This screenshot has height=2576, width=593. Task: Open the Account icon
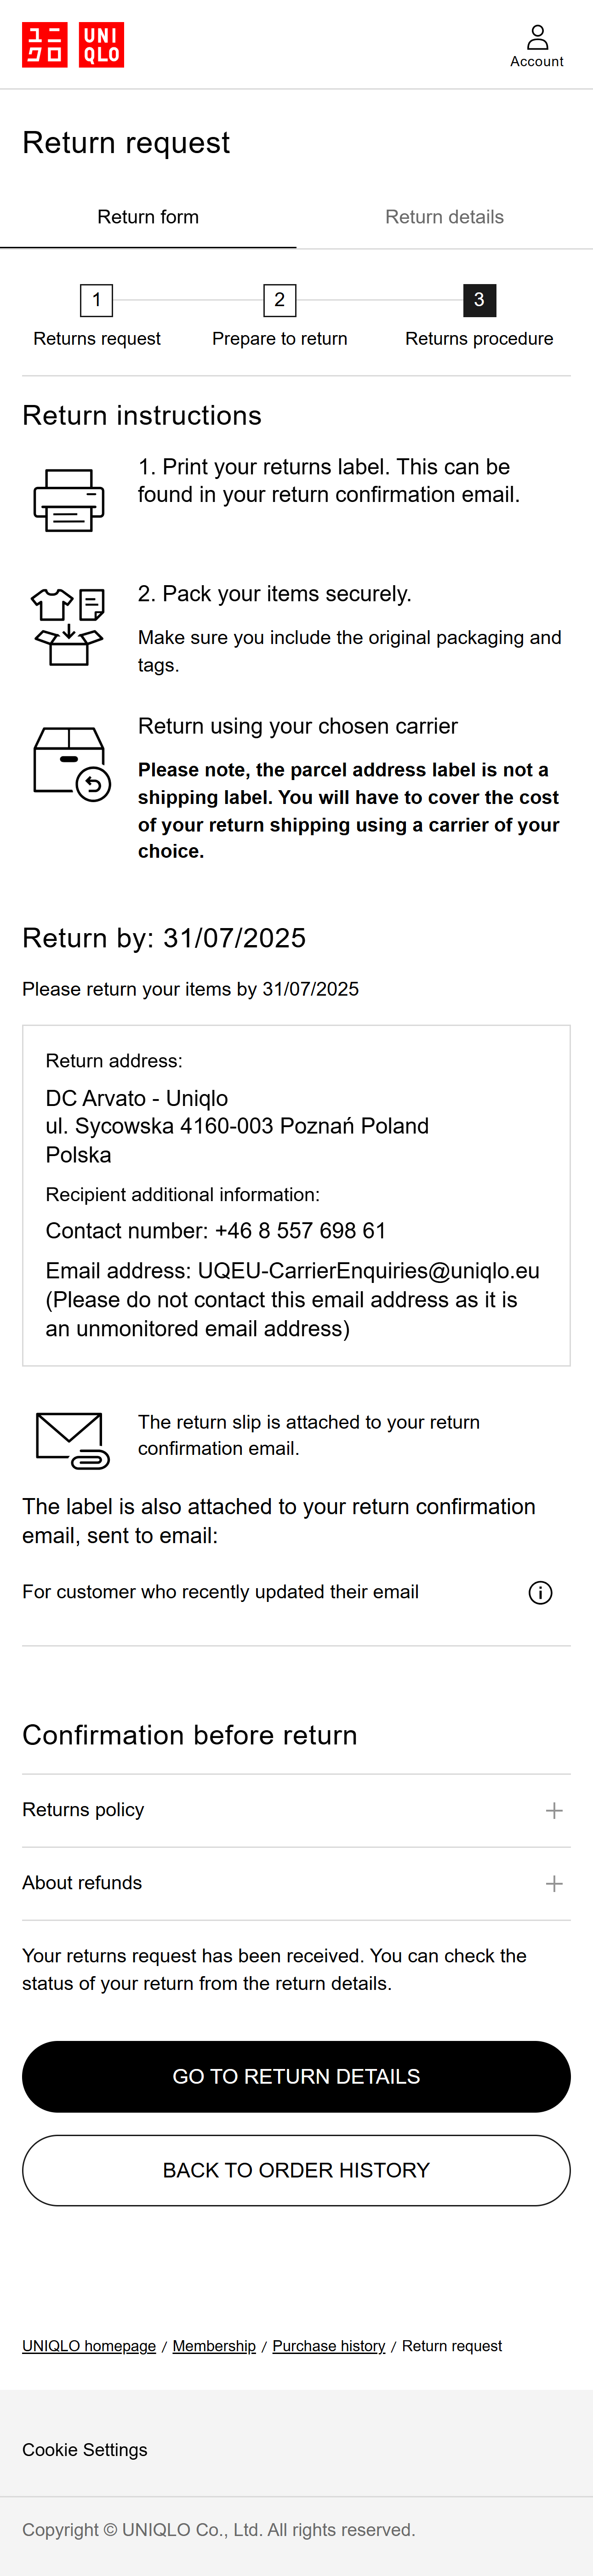pos(537,46)
